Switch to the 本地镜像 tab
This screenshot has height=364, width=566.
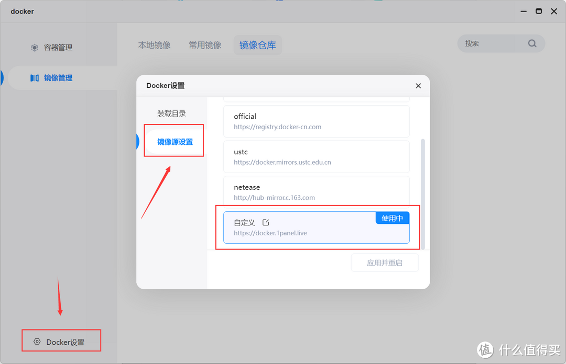(x=155, y=45)
